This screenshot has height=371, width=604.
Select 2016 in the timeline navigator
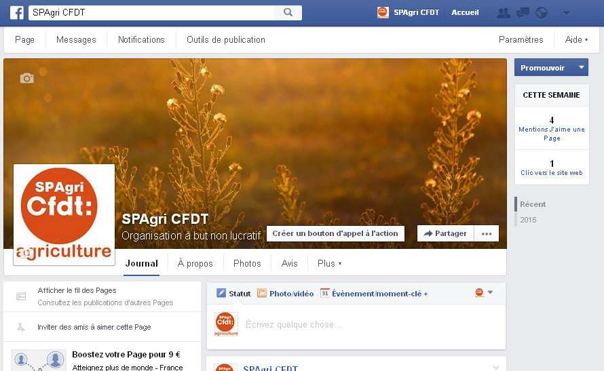click(528, 220)
